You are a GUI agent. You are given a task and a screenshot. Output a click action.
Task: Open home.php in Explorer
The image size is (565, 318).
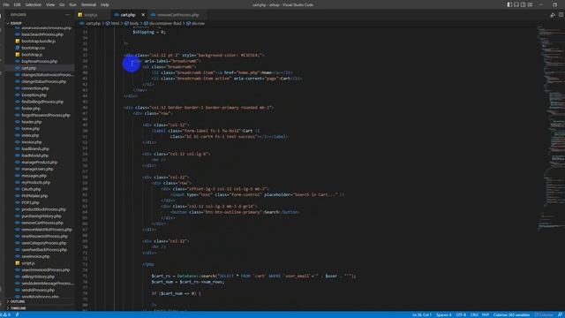30,128
